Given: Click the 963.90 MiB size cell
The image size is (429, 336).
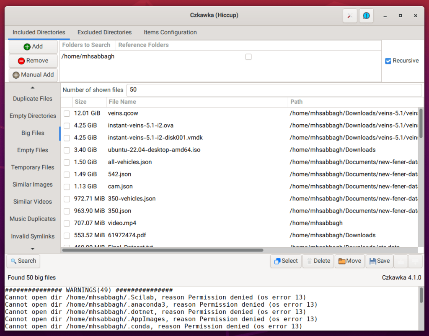Looking at the screenshot, I should point(89,211).
